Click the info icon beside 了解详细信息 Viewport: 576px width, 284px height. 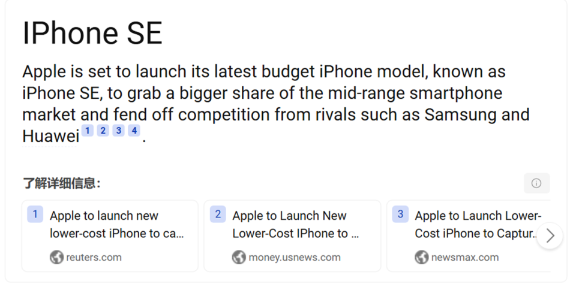click(536, 183)
